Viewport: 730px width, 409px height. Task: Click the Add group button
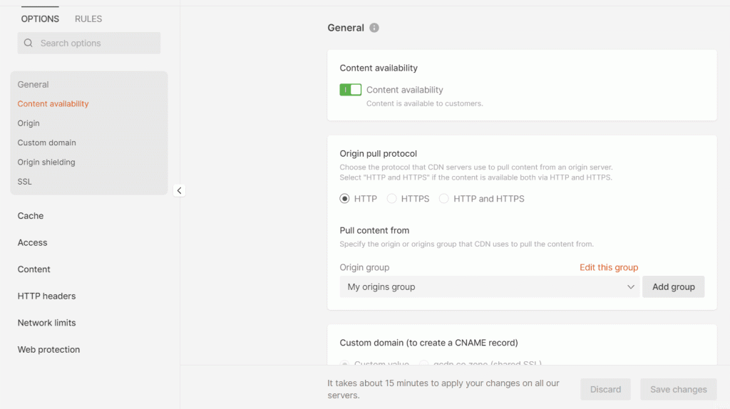click(673, 287)
